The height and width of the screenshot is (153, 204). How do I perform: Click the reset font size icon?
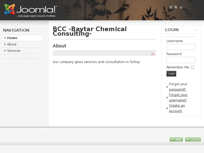(176, 7)
